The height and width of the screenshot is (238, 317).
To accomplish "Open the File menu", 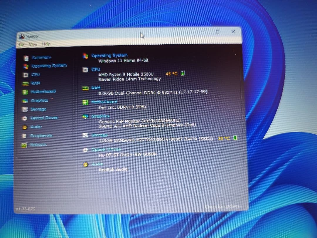I will (21, 44).
